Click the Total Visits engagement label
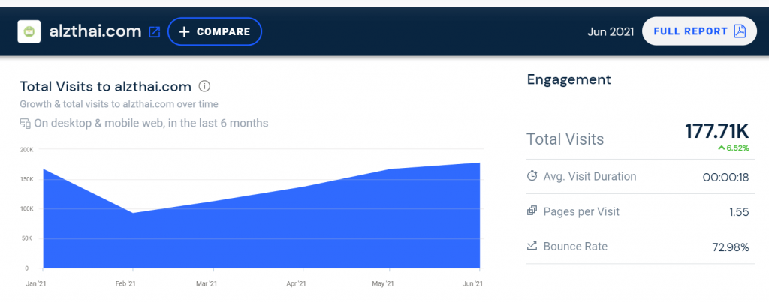This screenshot has height=302, width=769. click(x=565, y=139)
